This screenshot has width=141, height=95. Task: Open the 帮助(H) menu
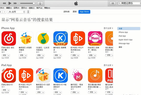pyautogui.click(x=47, y=8)
